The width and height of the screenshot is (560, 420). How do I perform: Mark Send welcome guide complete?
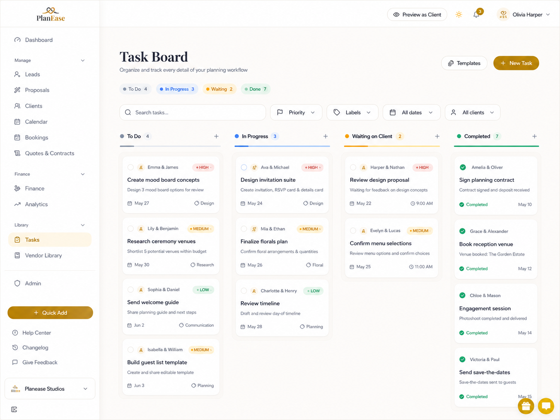coord(131,290)
